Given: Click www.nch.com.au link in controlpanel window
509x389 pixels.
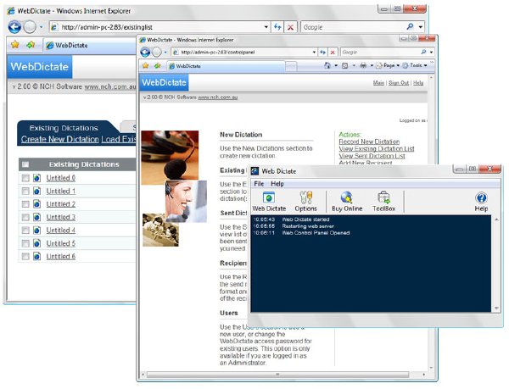Looking at the screenshot, I should [x=218, y=97].
